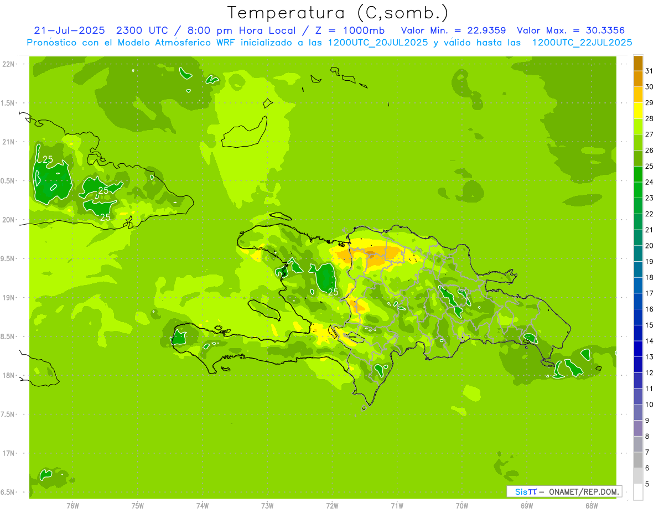This screenshot has height=513, width=664.
Task: Select the "75W" longitude axis label
Action: [138, 506]
